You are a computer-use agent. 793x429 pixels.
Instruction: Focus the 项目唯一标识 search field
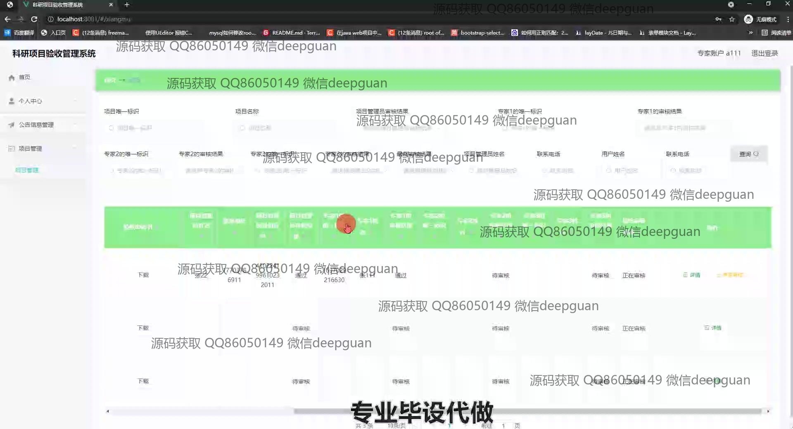coord(154,128)
